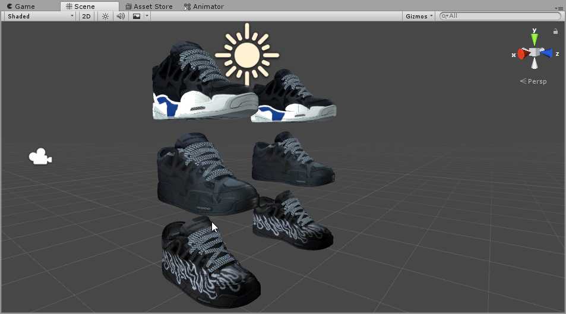566x314 pixels.
Task: Switch to the Animator tab
Action: point(204,7)
